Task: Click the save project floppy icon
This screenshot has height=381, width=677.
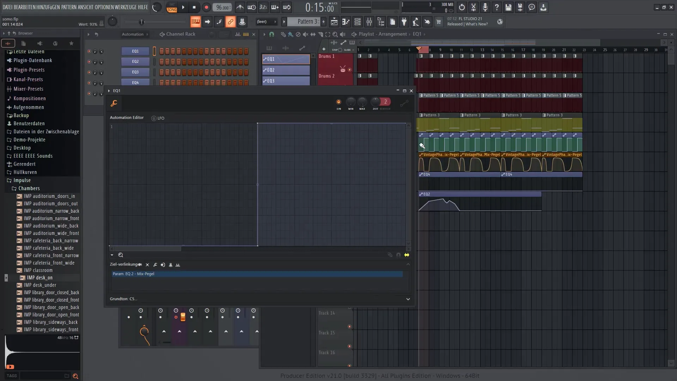Action: click(508, 7)
